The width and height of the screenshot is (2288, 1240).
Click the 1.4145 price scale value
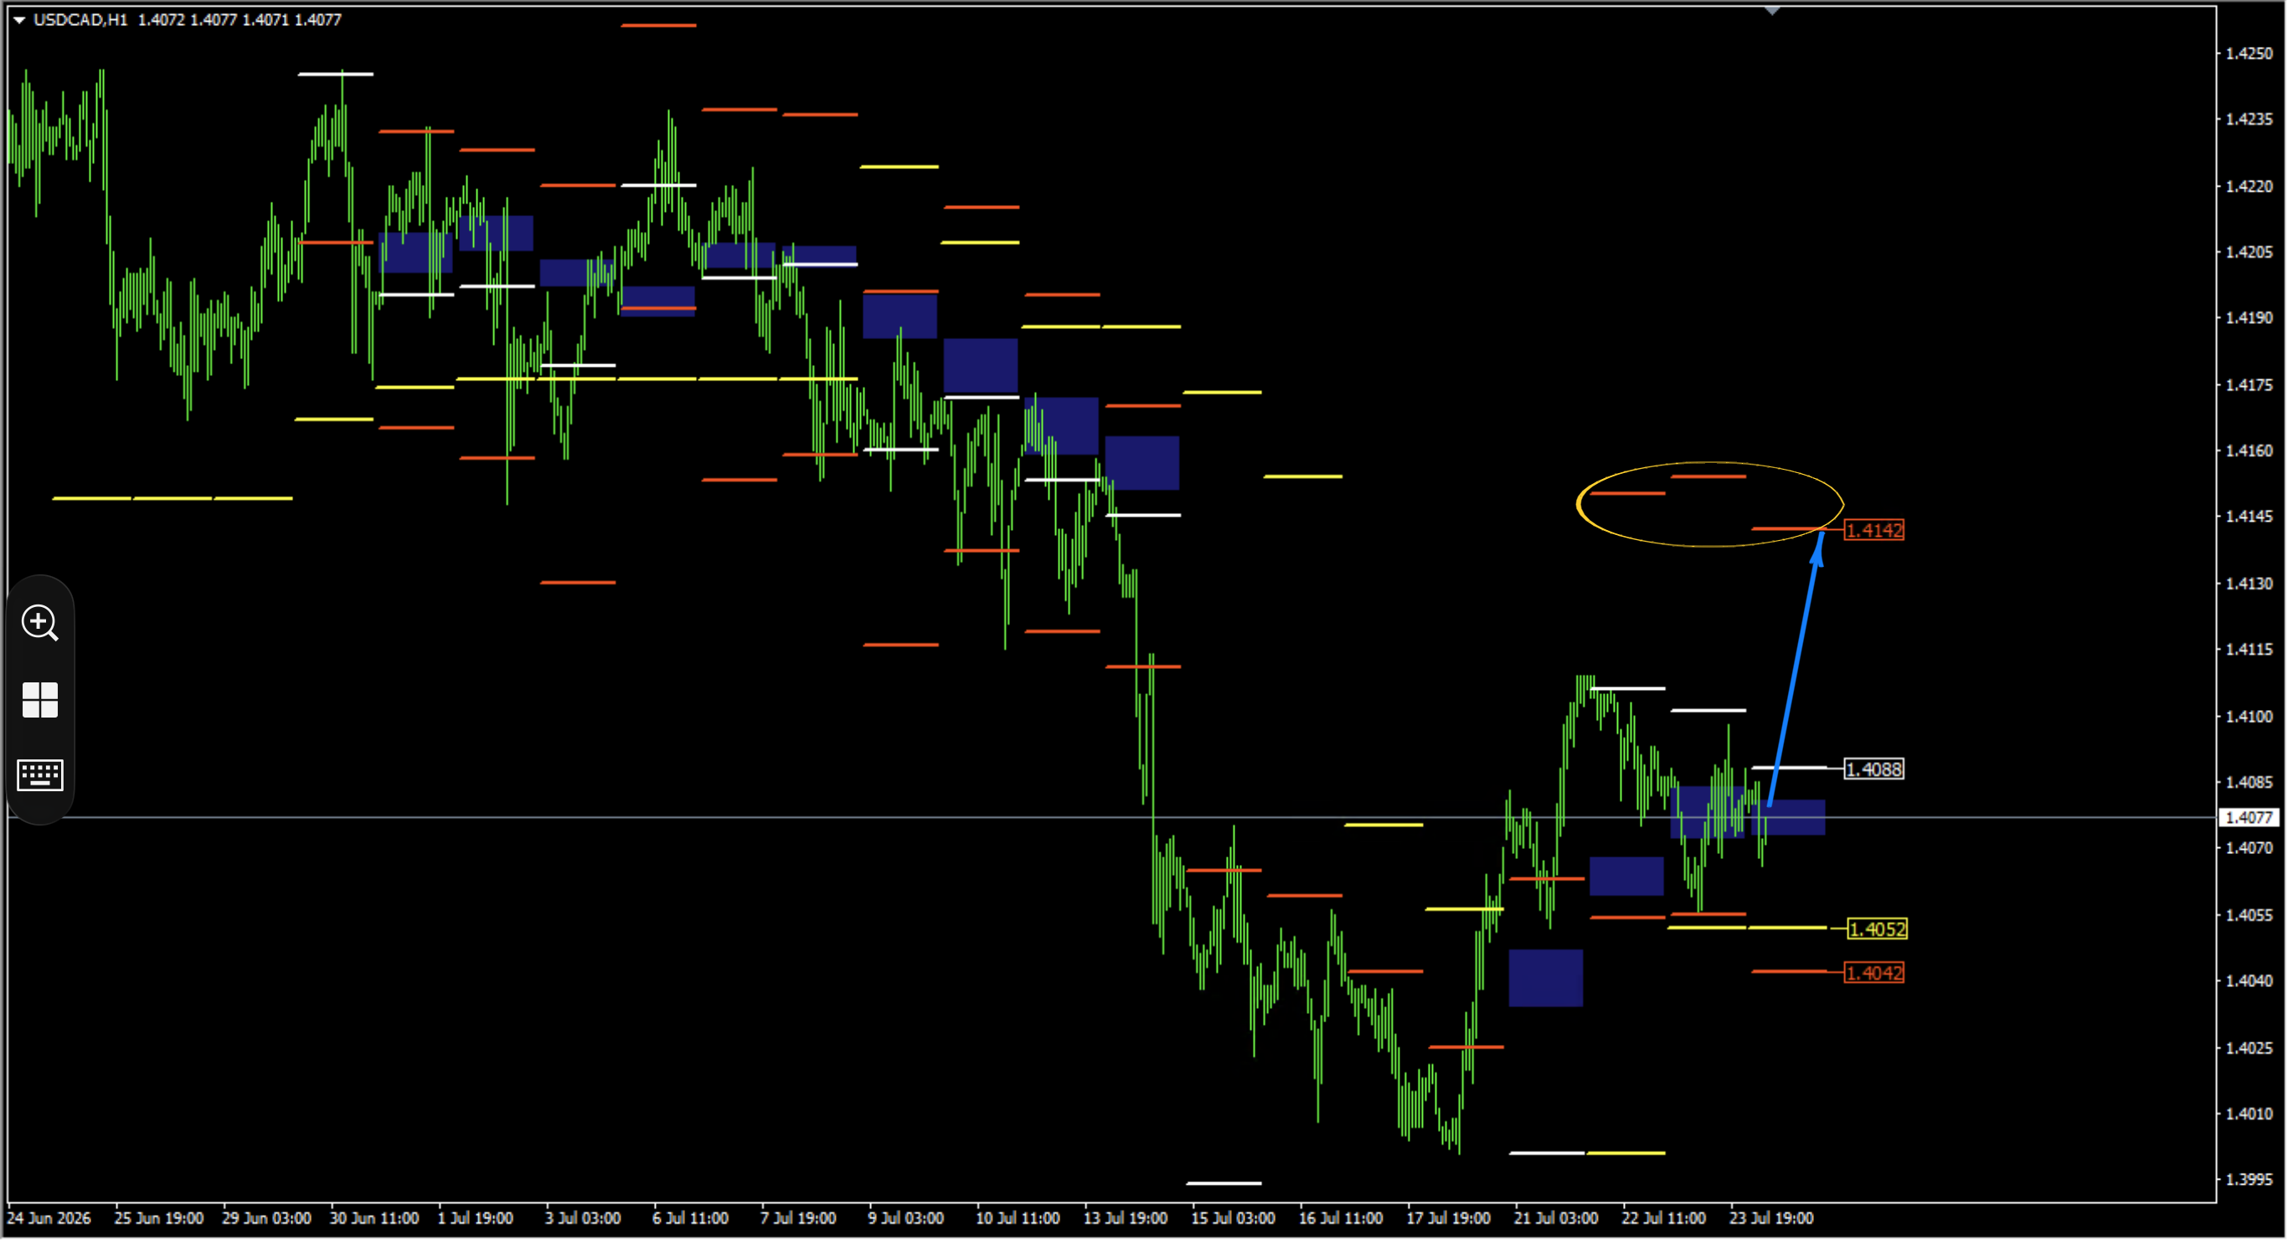point(2249,516)
